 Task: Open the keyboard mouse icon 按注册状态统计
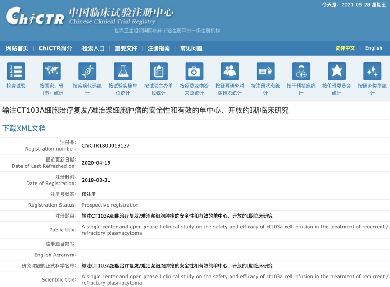pyautogui.click(x=265, y=71)
